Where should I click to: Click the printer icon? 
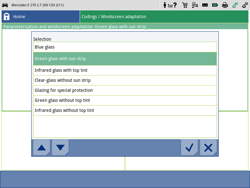225,5
